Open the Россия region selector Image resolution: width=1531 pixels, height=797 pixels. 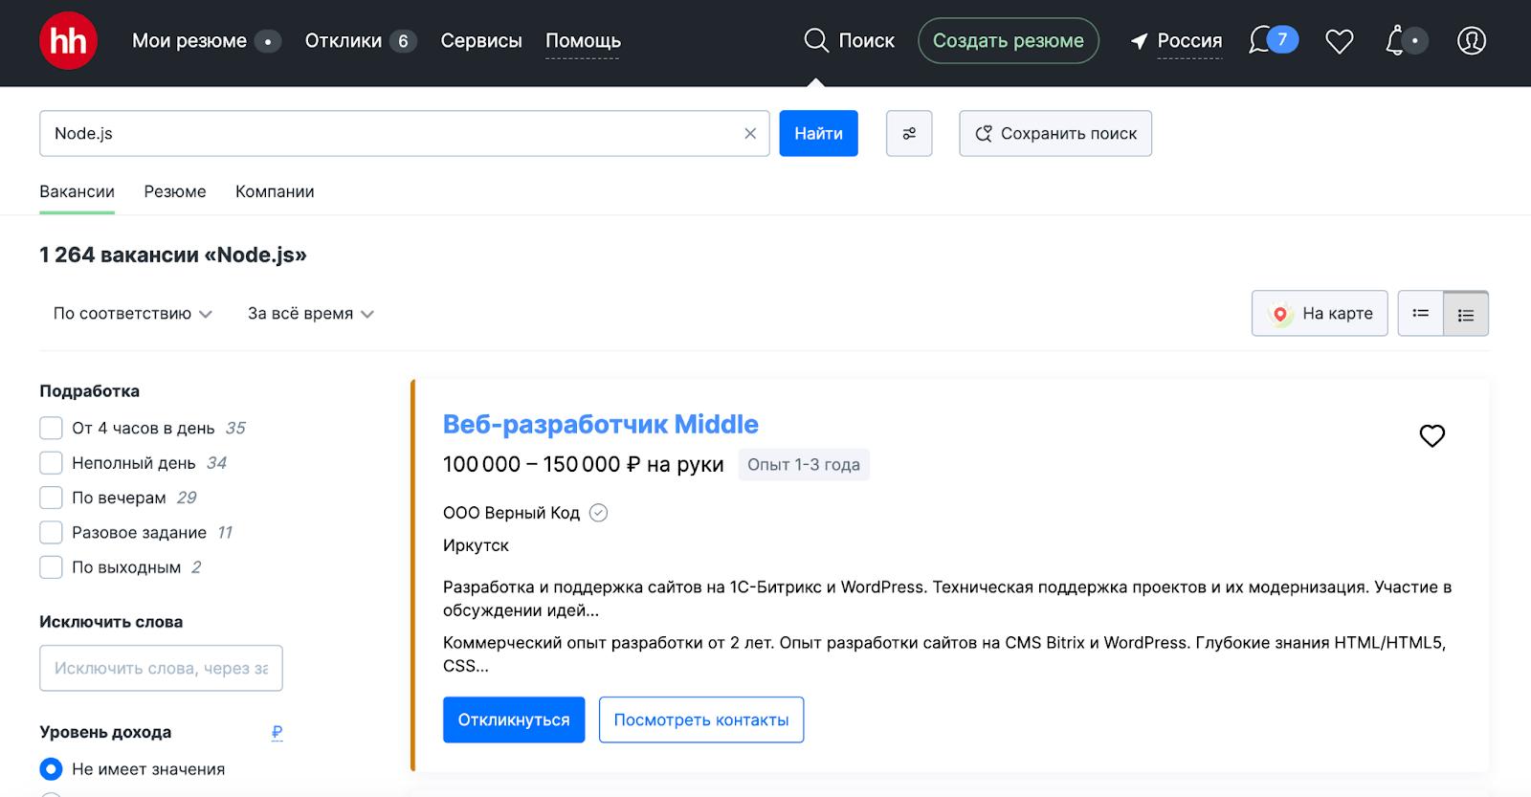(1177, 41)
